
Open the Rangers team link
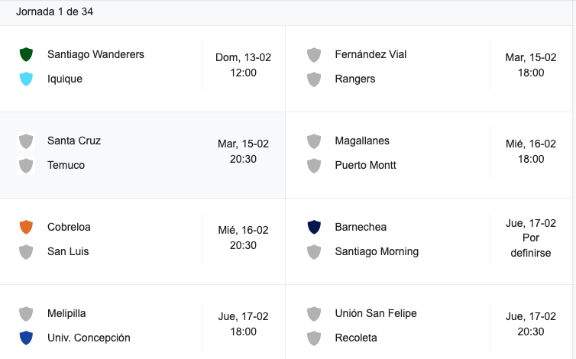point(355,79)
